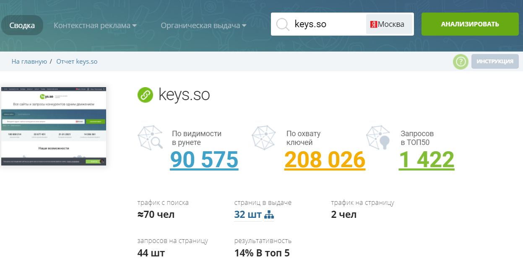Follow the На главную breadcrumb link
523x274 pixels.
click(x=29, y=62)
